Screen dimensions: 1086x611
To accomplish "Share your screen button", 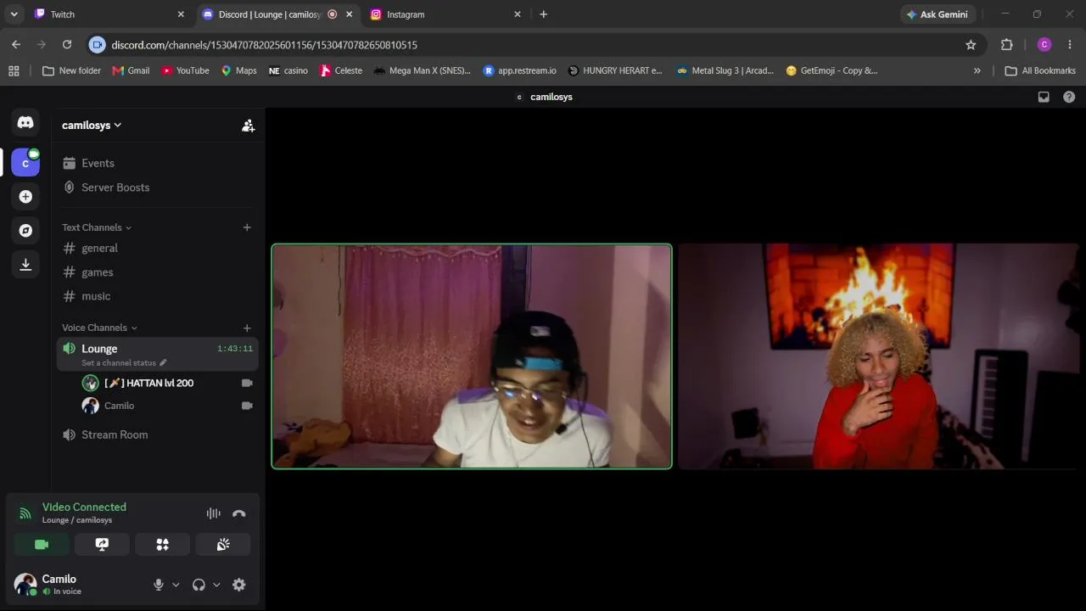I will pos(102,545).
